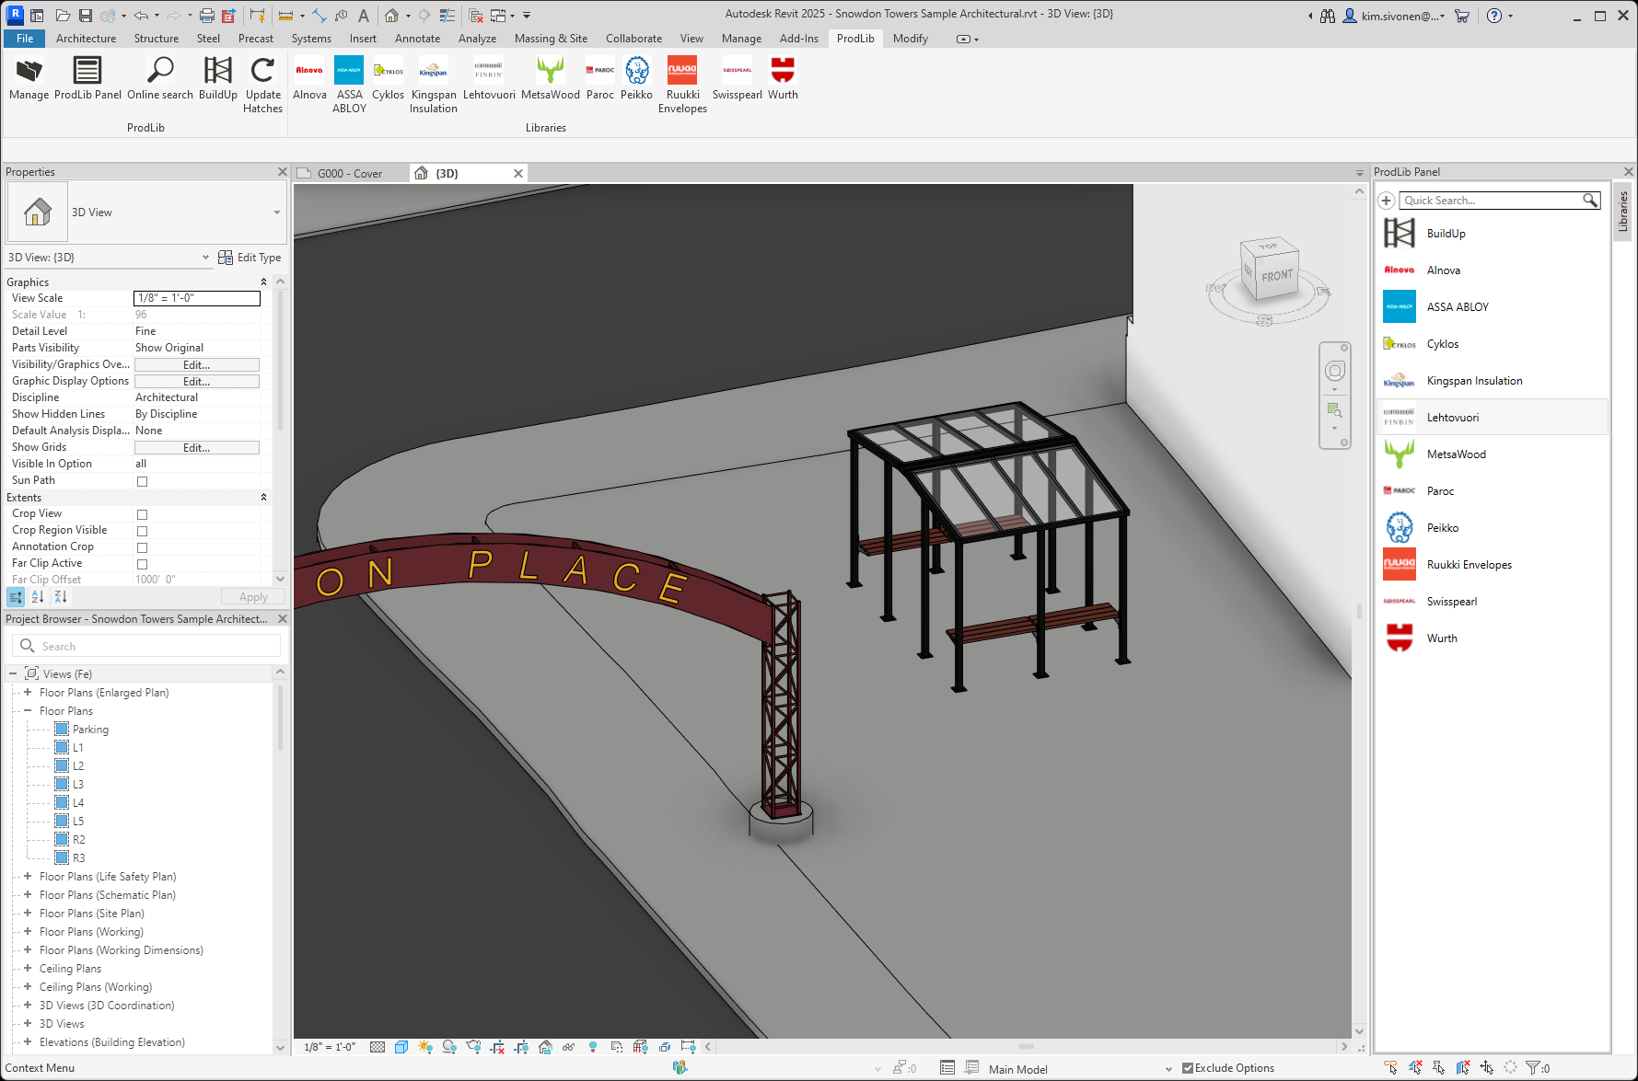The height and width of the screenshot is (1081, 1638).
Task: Open the 3D View type selector dropdown
Action: click(276, 213)
